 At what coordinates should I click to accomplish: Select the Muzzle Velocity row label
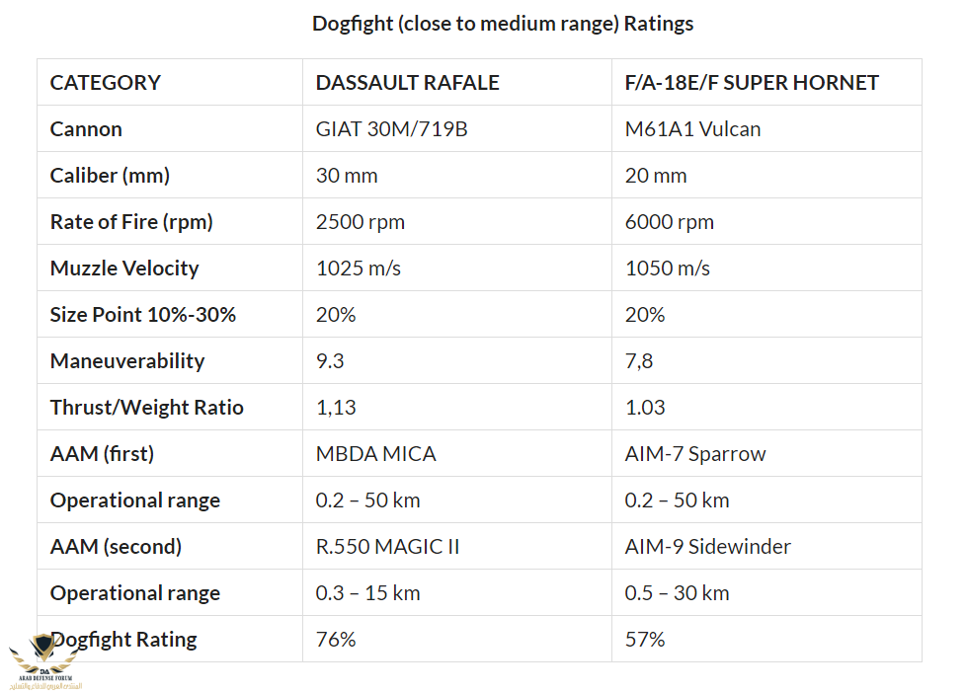point(124,269)
